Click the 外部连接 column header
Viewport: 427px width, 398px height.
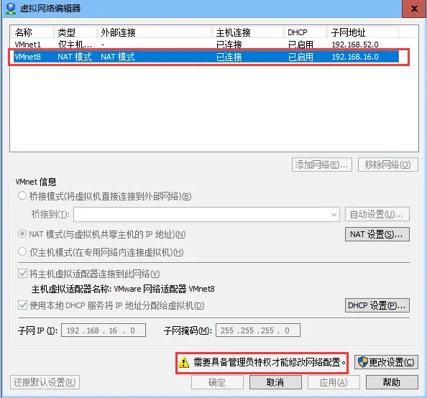pyautogui.click(x=155, y=32)
